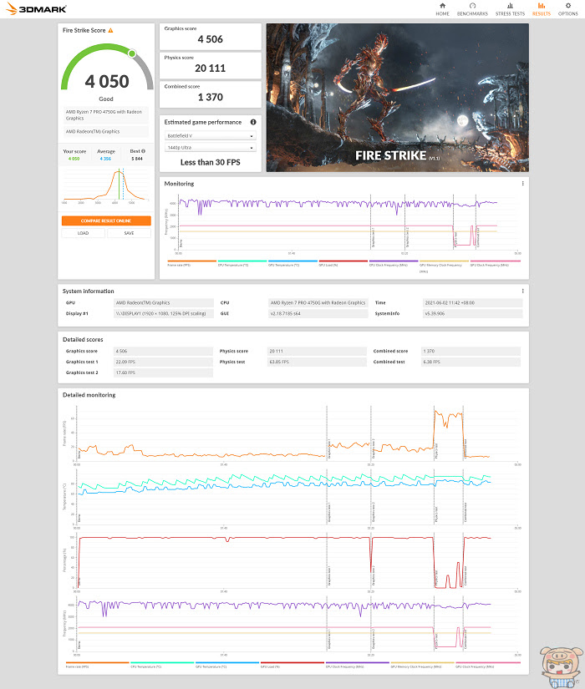585x689 pixels.
Task: Click Combined test value 6.38 FPS
Action: coord(471,362)
